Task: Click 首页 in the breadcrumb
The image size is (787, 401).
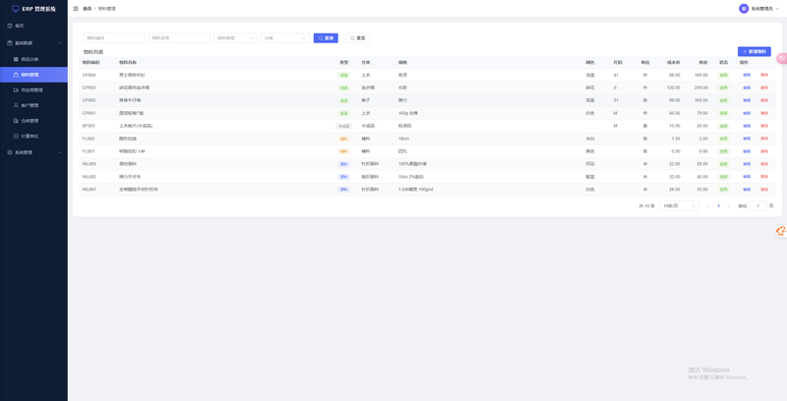Action: 88,9
